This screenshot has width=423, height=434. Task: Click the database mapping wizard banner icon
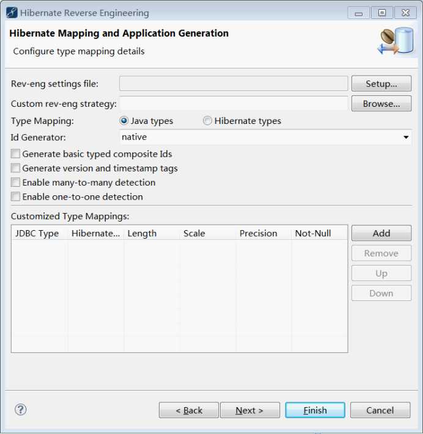tap(396, 41)
